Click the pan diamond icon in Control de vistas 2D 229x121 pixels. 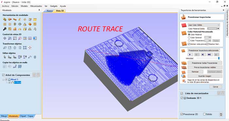(5, 38)
